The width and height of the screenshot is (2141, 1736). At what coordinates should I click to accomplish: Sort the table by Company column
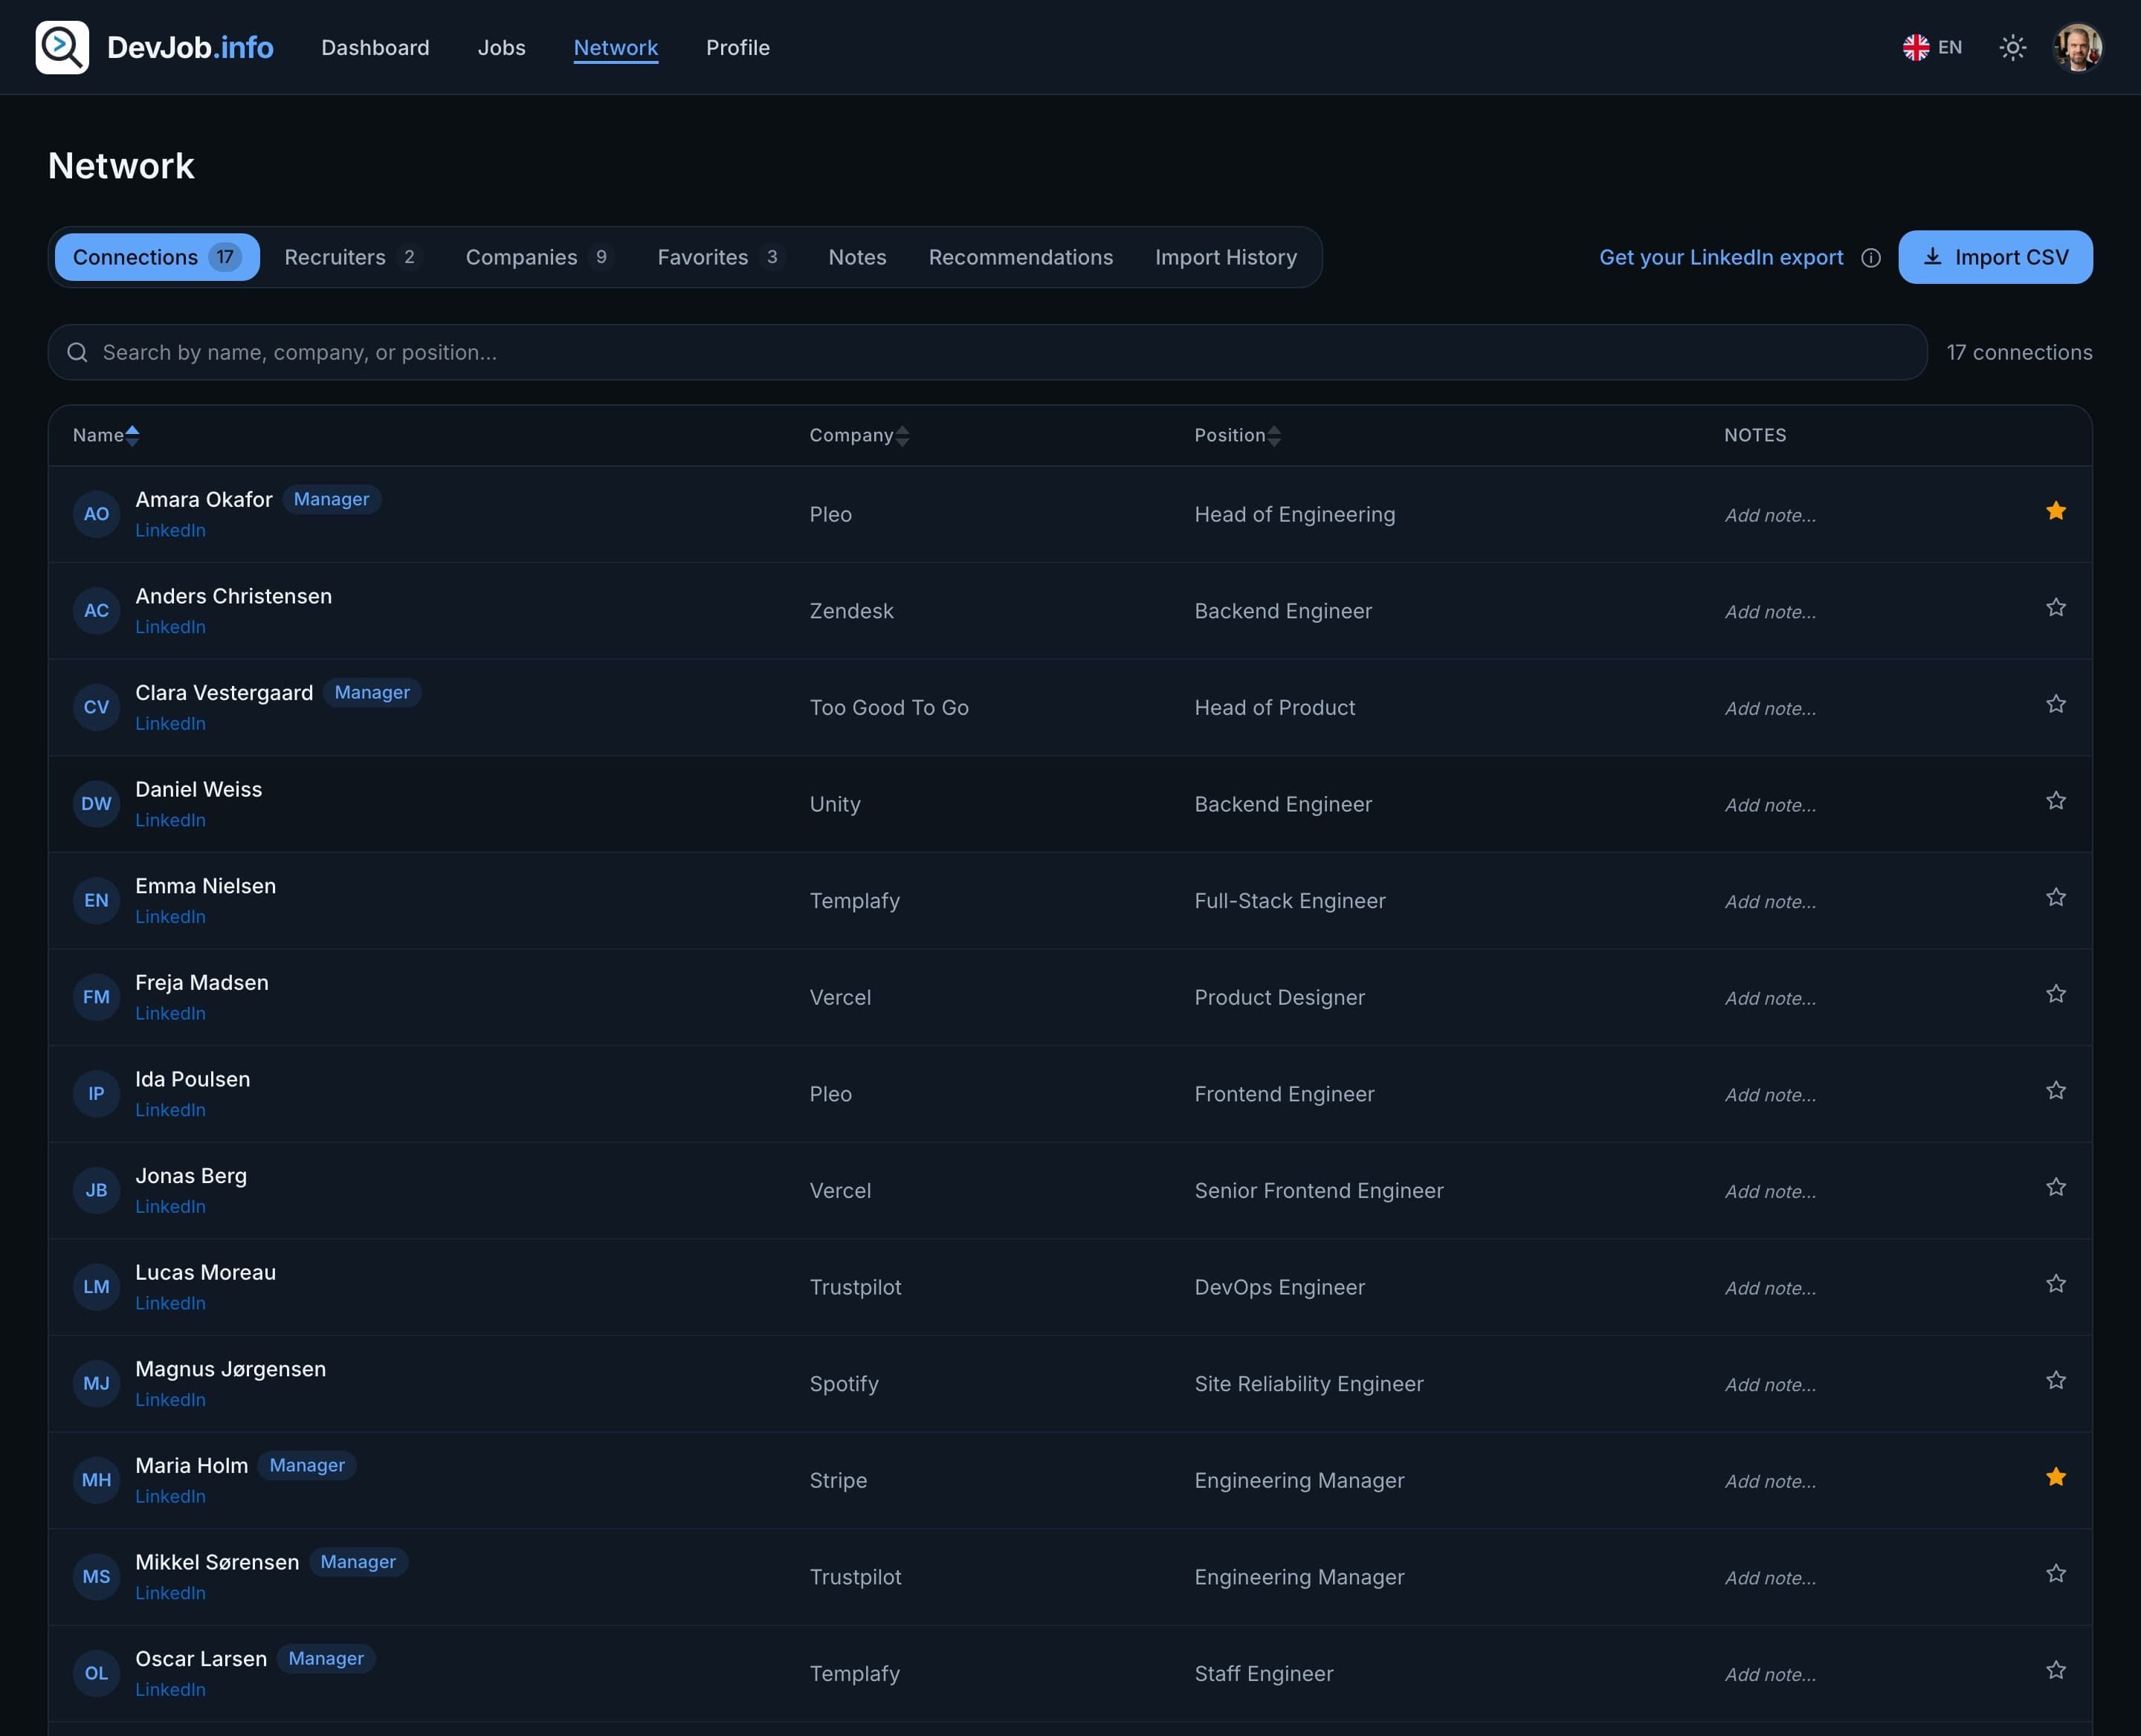coord(859,435)
